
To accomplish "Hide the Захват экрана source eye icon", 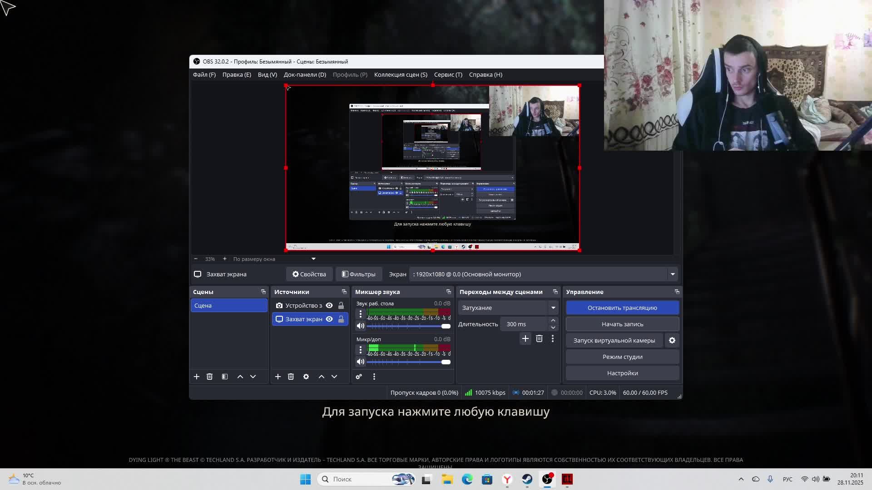I will tap(329, 319).
